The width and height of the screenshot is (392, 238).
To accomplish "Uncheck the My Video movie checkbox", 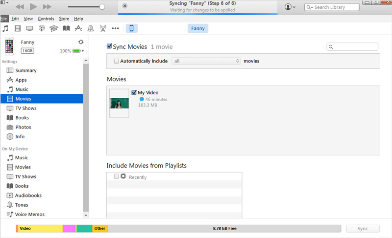I will (134, 92).
